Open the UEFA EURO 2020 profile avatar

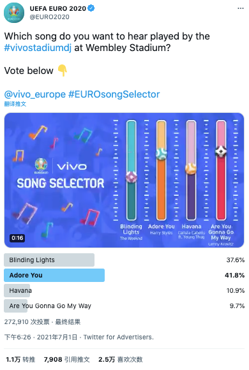[x=14, y=13]
